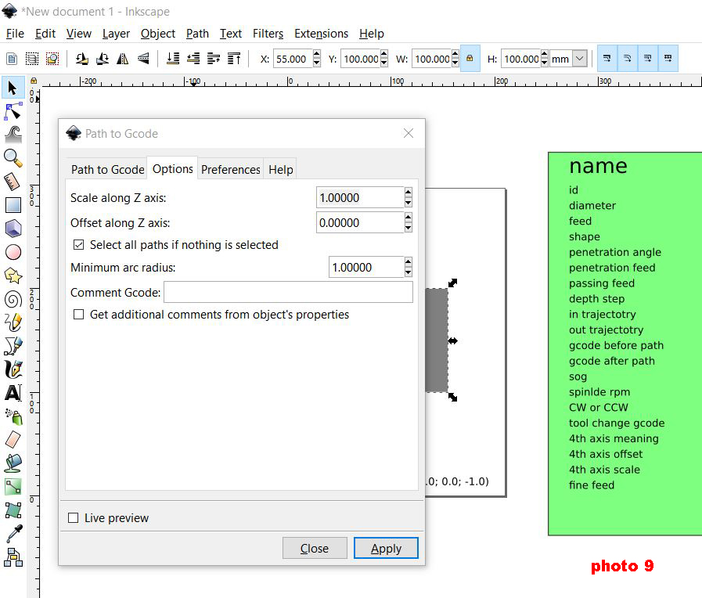Select the Text tool
Viewport: 702px width, 598px height.
tap(13, 393)
